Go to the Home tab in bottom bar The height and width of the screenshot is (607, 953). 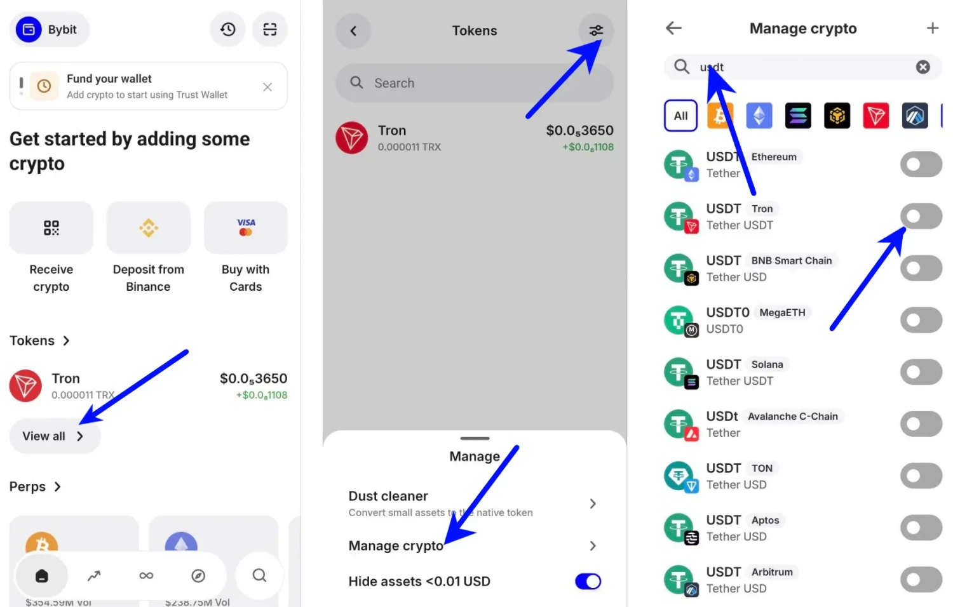point(42,576)
